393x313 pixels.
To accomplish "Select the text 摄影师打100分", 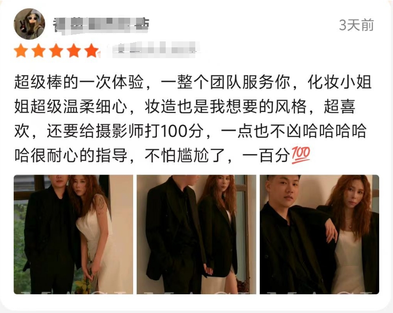I will 149,131.
